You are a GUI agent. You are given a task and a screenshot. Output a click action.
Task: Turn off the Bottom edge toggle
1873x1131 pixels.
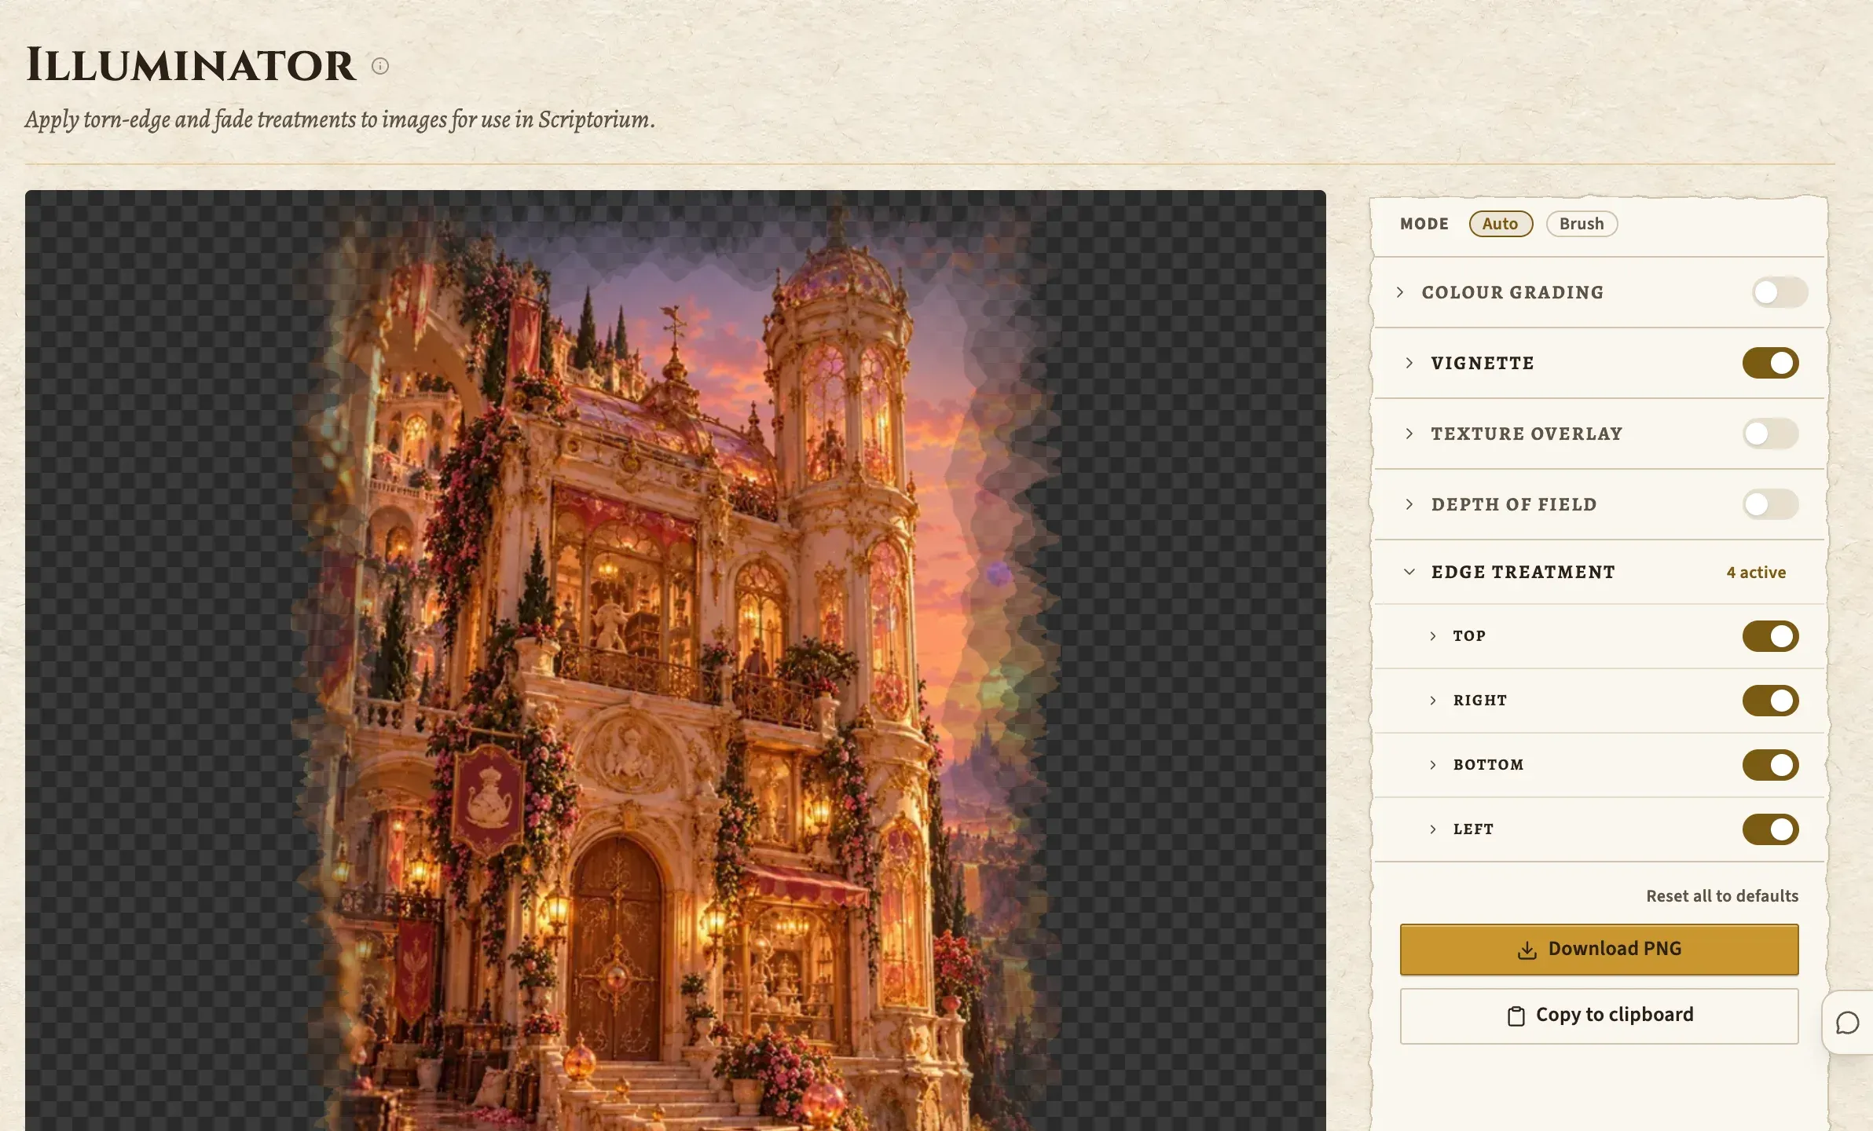(x=1770, y=765)
